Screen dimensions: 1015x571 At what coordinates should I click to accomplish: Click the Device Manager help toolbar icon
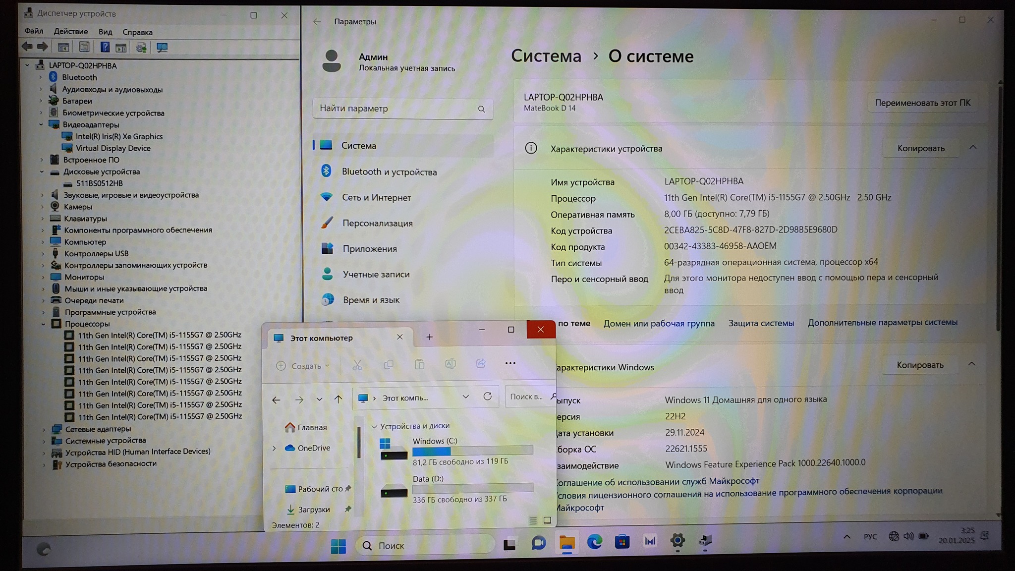tap(105, 48)
